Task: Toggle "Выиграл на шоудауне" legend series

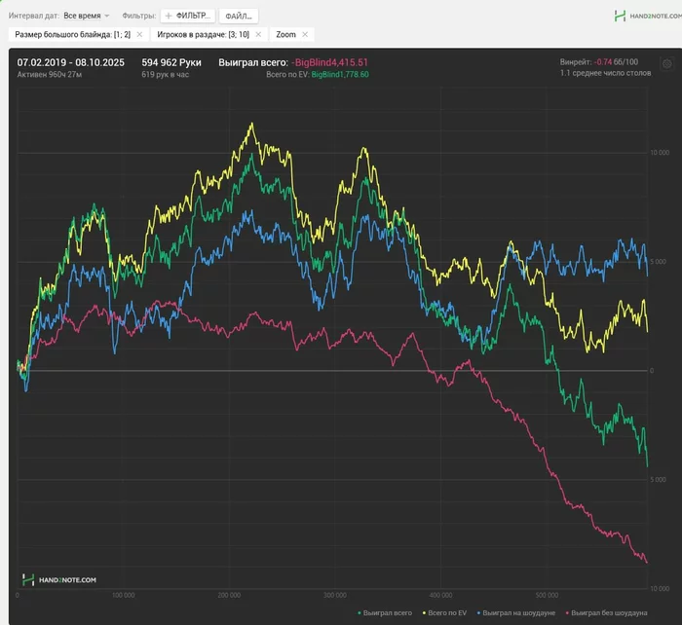Action: [515, 612]
